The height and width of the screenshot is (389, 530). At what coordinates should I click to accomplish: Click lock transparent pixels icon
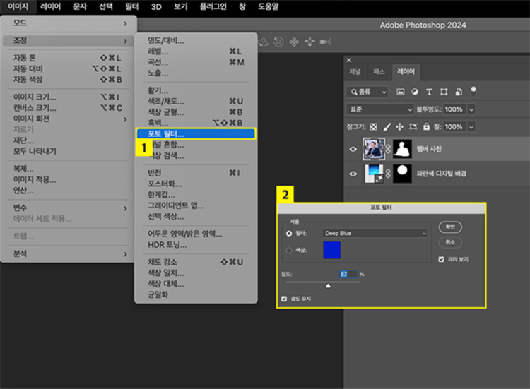[x=375, y=127]
